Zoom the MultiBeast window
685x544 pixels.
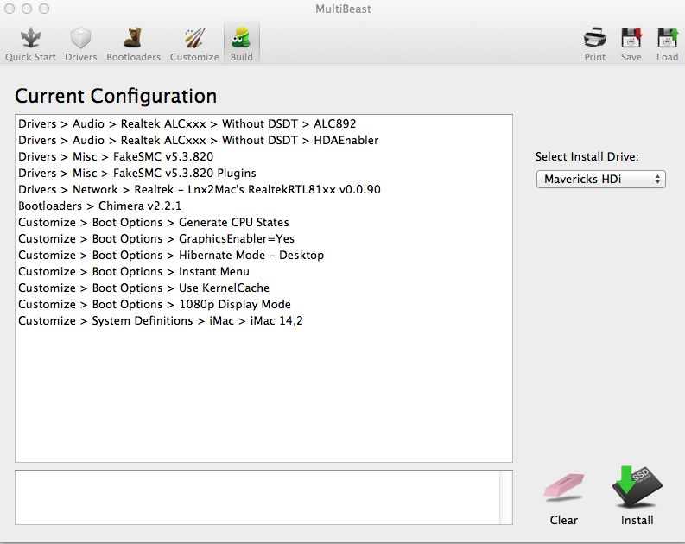tap(44, 9)
